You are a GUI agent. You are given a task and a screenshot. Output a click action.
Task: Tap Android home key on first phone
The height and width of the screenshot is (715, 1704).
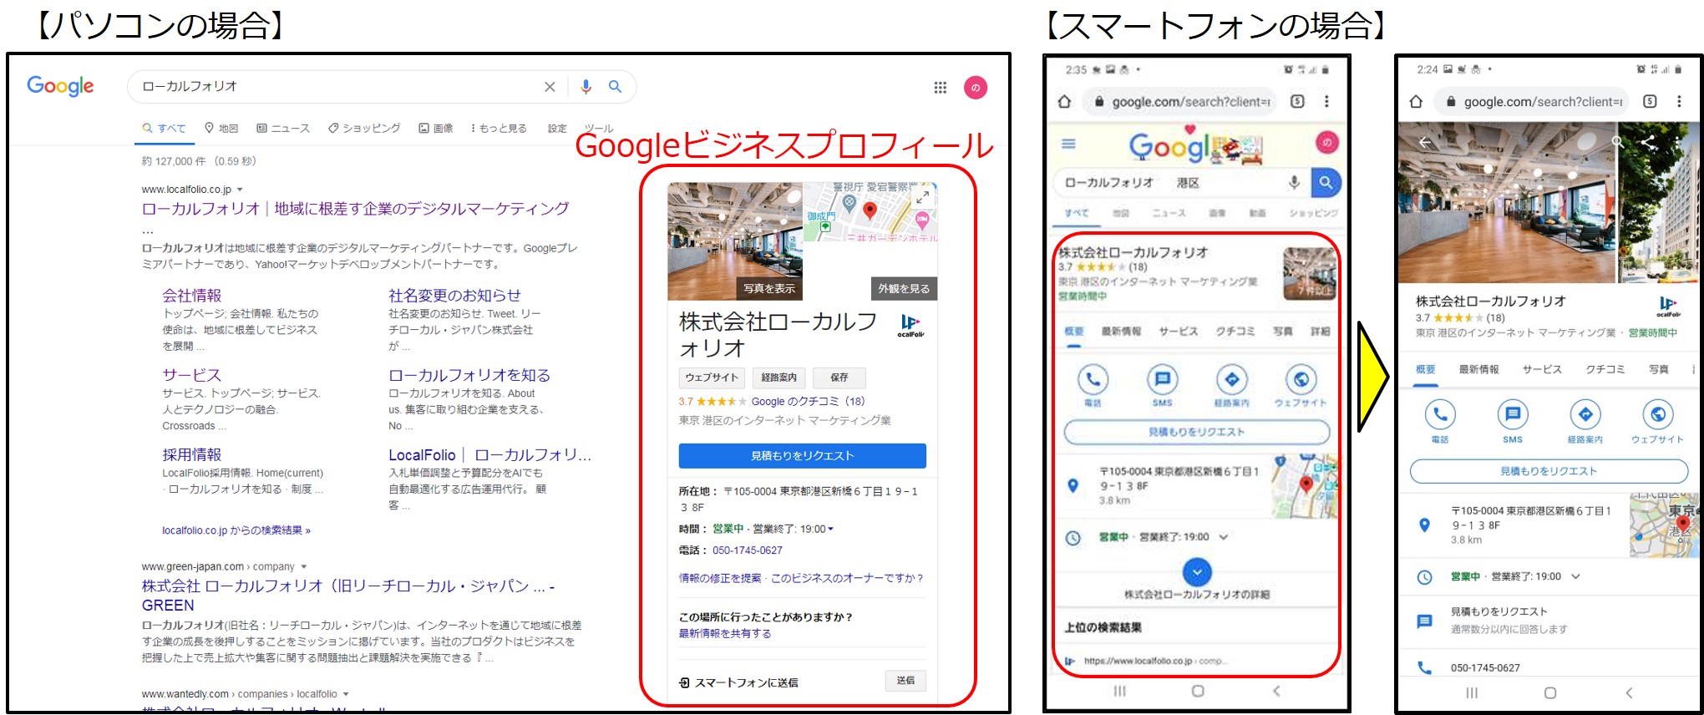[x=1198, y=691]
